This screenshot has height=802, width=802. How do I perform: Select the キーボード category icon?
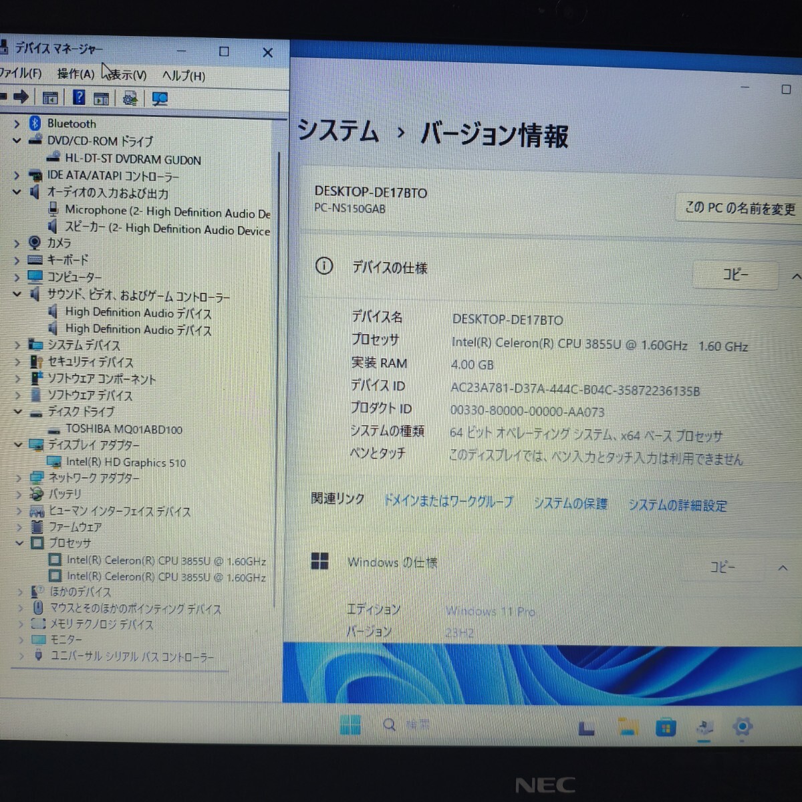point(35,260)
